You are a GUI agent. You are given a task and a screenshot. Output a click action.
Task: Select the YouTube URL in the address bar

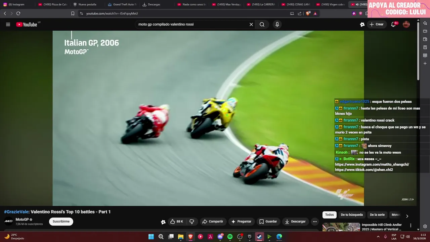tap(112, 13)
